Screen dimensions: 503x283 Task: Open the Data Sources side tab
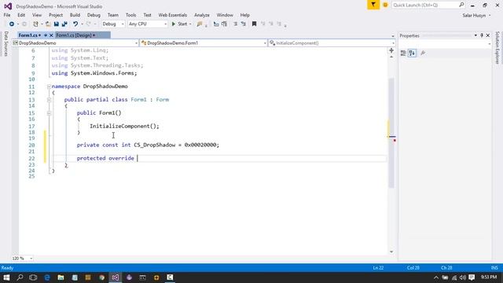[x=6, y=44]
